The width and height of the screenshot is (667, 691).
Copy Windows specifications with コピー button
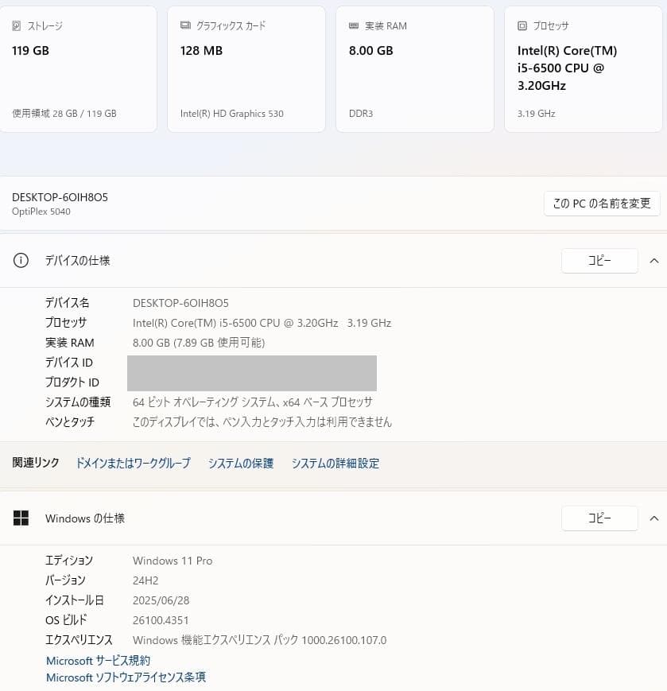(x=599, y=518)
